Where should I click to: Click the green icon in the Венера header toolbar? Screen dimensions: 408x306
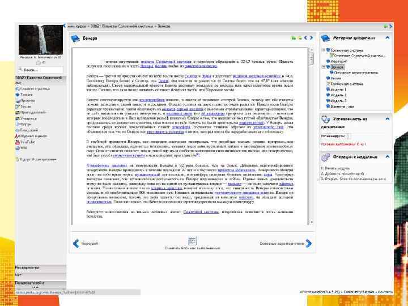[x=294, y=38]
